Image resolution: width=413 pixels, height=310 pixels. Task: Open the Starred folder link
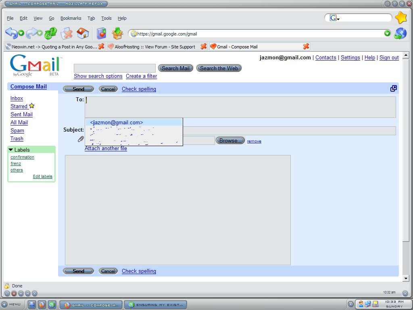click(19, 106)
